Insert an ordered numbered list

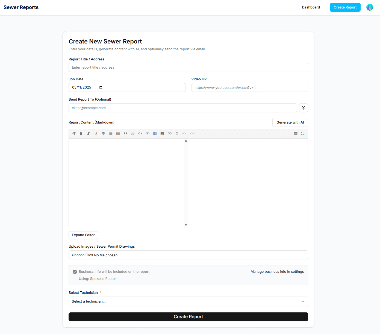point(118,133)
